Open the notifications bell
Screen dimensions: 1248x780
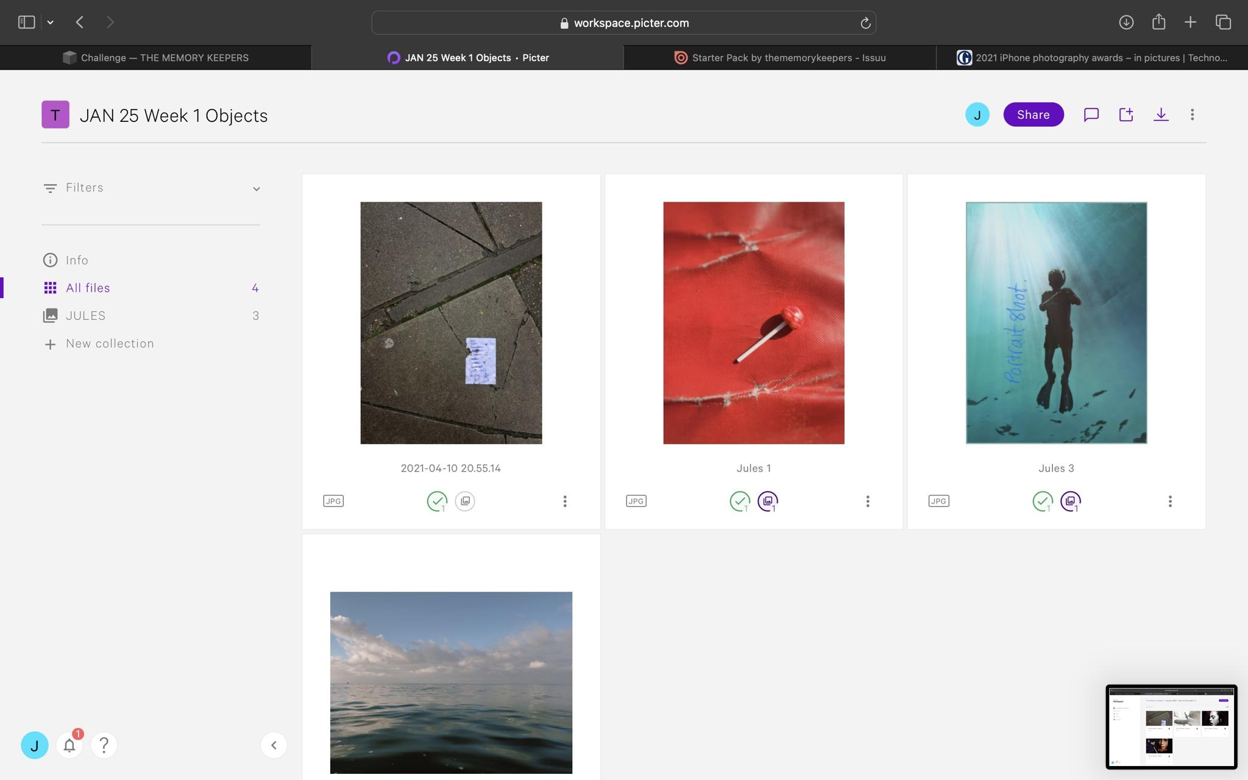[69, 745]
